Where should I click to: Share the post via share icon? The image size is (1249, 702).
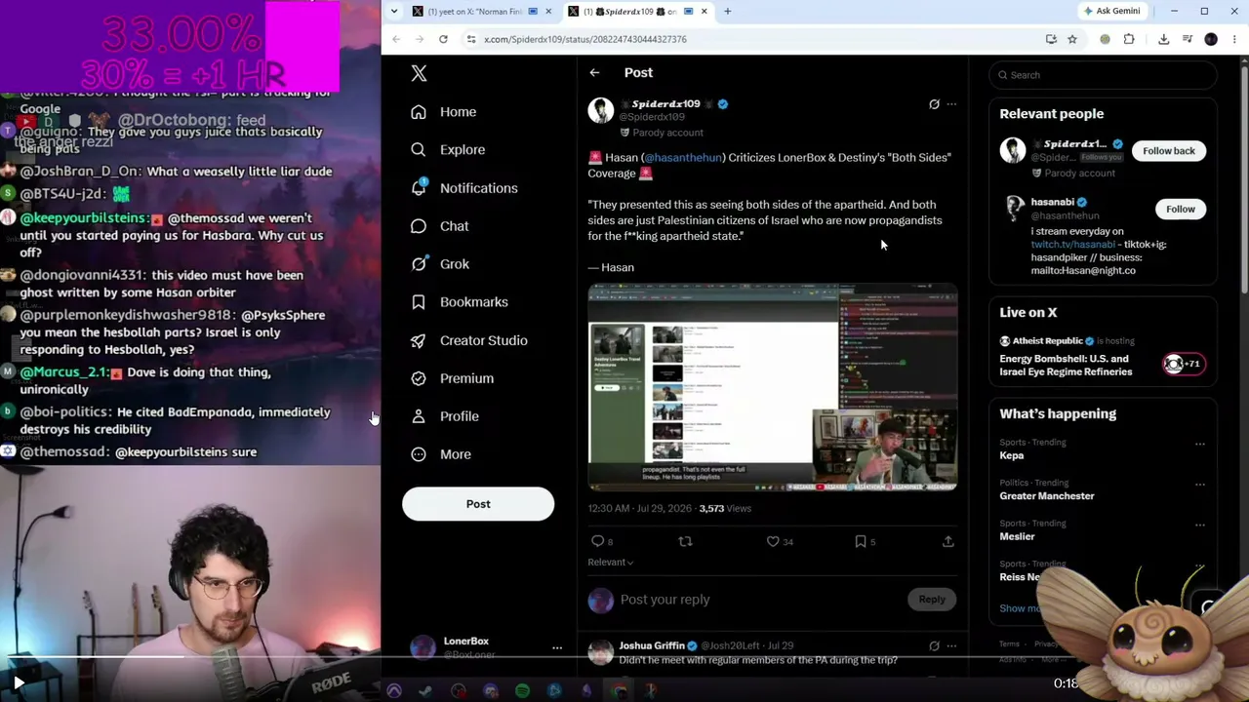(947, 541)
